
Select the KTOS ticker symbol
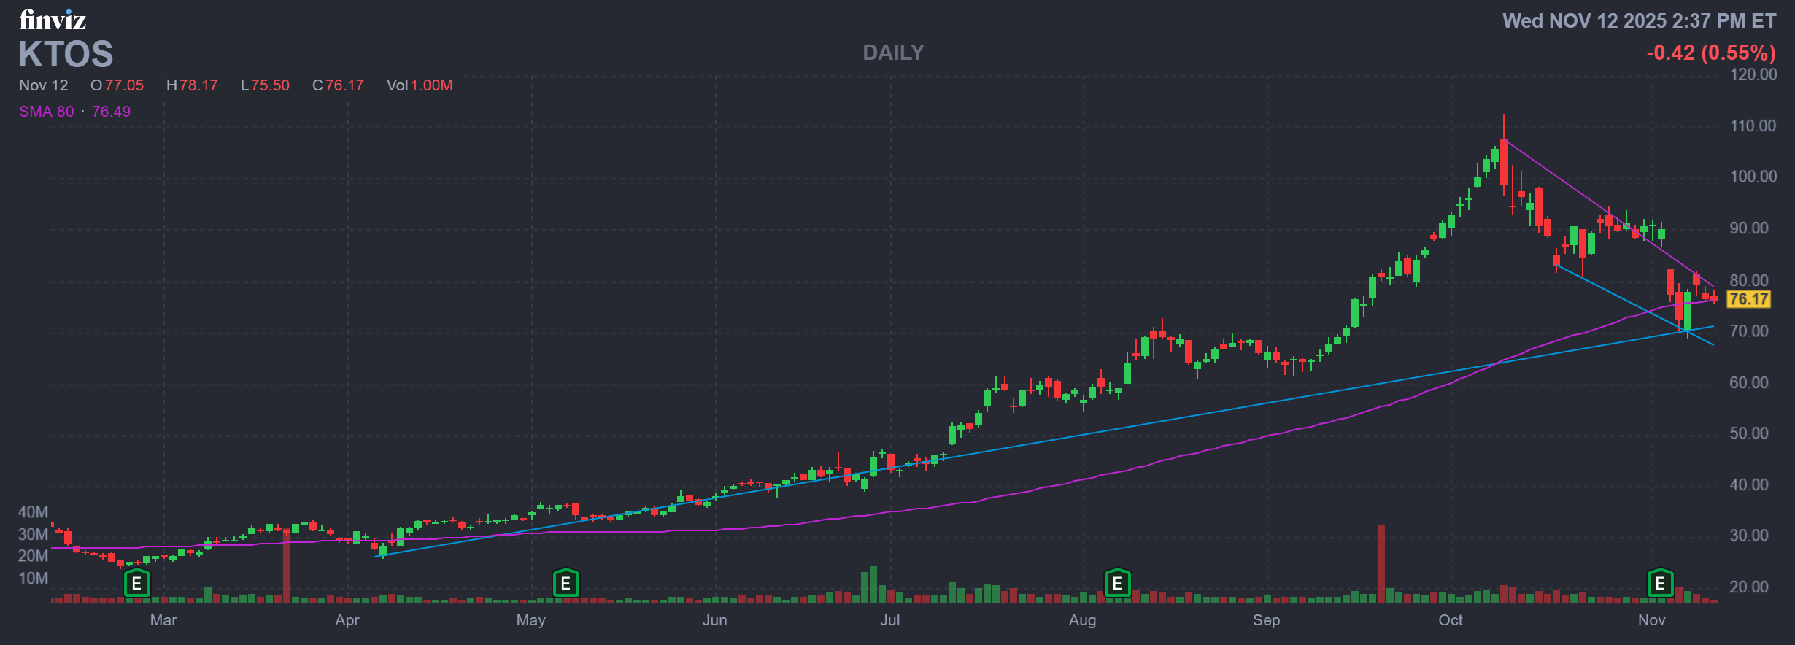[x=66, y=54]
